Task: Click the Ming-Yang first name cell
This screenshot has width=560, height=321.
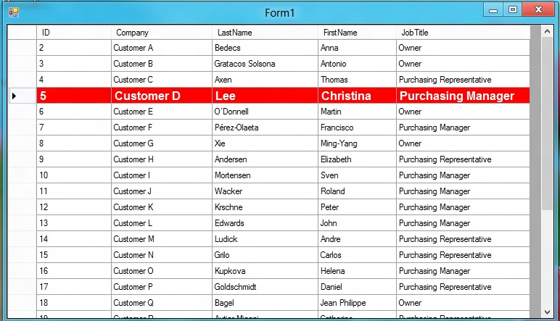Action: [357, 143]
